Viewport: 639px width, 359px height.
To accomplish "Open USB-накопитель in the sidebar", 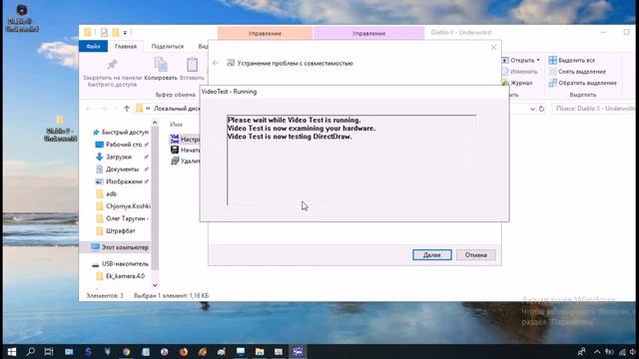I will pyautogui.click(x=120, y=263).
